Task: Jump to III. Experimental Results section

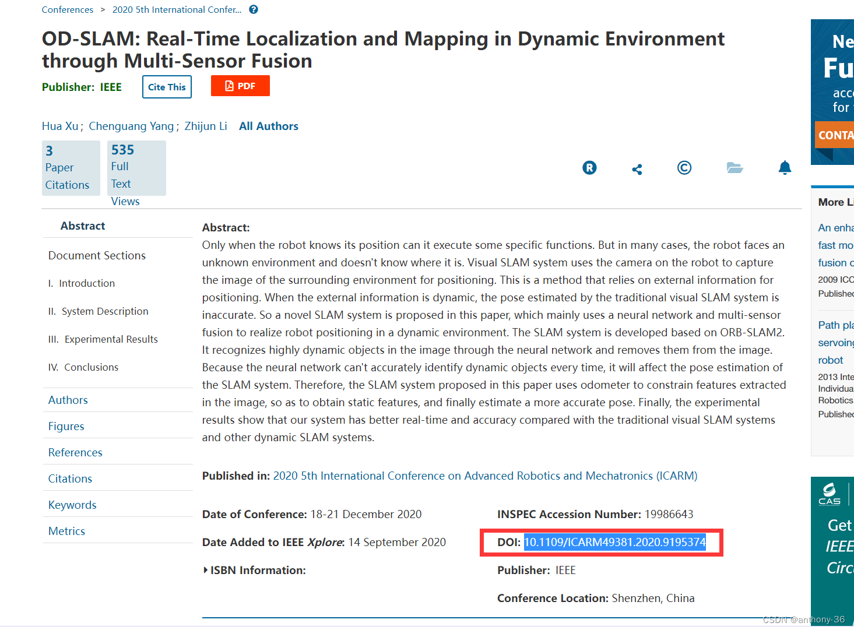Action: pos(103,339)
